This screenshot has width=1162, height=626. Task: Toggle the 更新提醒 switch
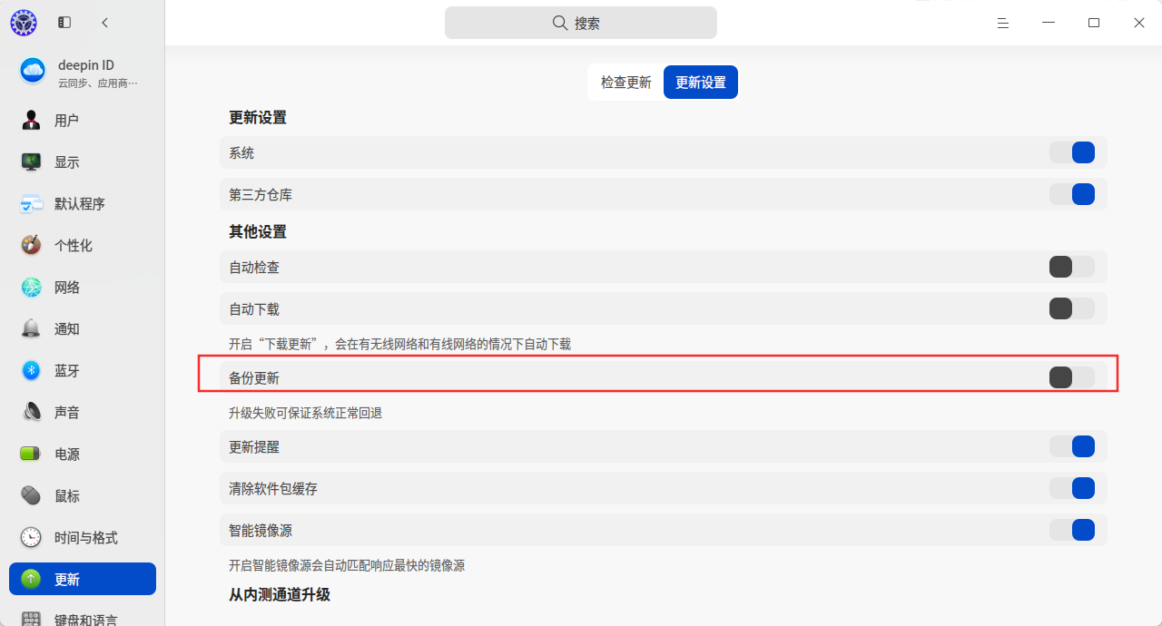1072,446
